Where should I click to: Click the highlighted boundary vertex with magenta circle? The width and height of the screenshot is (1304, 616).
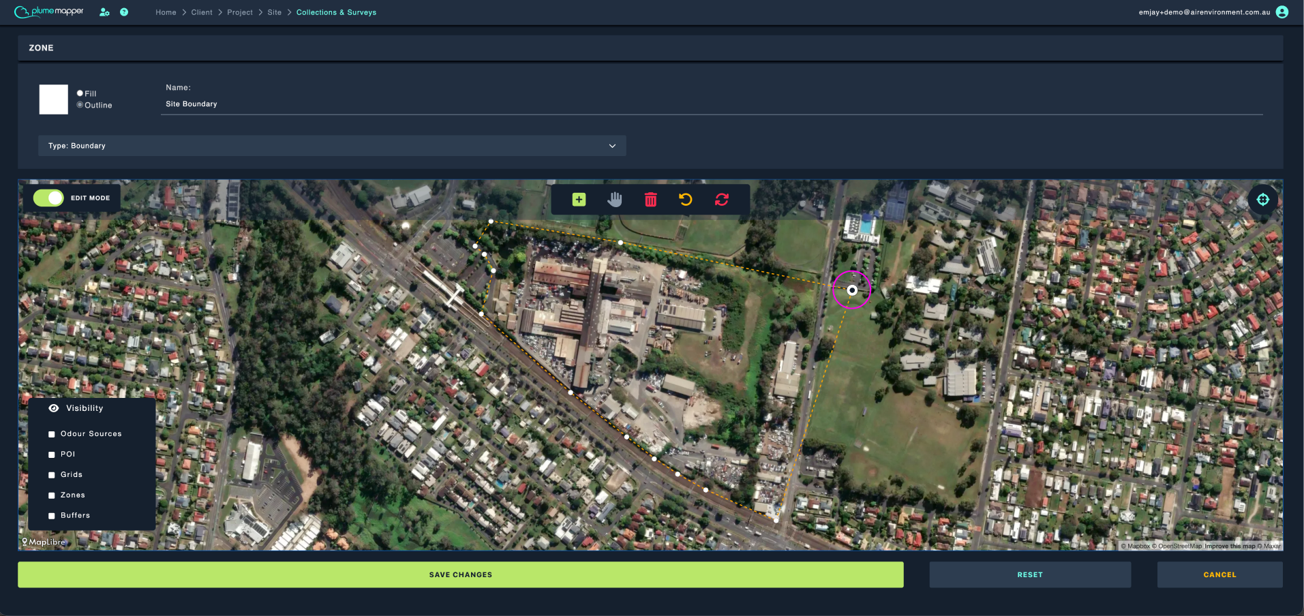852,290
